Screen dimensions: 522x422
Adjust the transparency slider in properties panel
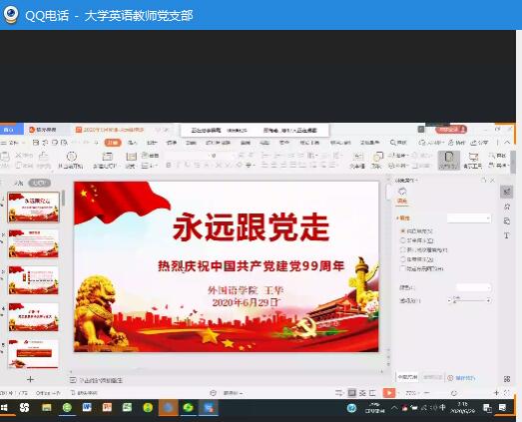469,300
